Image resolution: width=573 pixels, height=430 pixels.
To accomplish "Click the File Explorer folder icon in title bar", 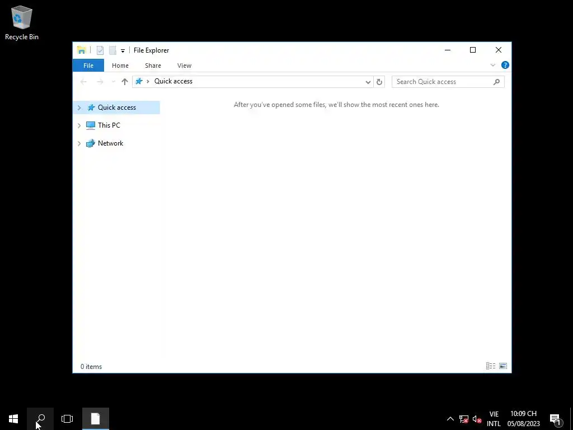I will tap(82, 50).
